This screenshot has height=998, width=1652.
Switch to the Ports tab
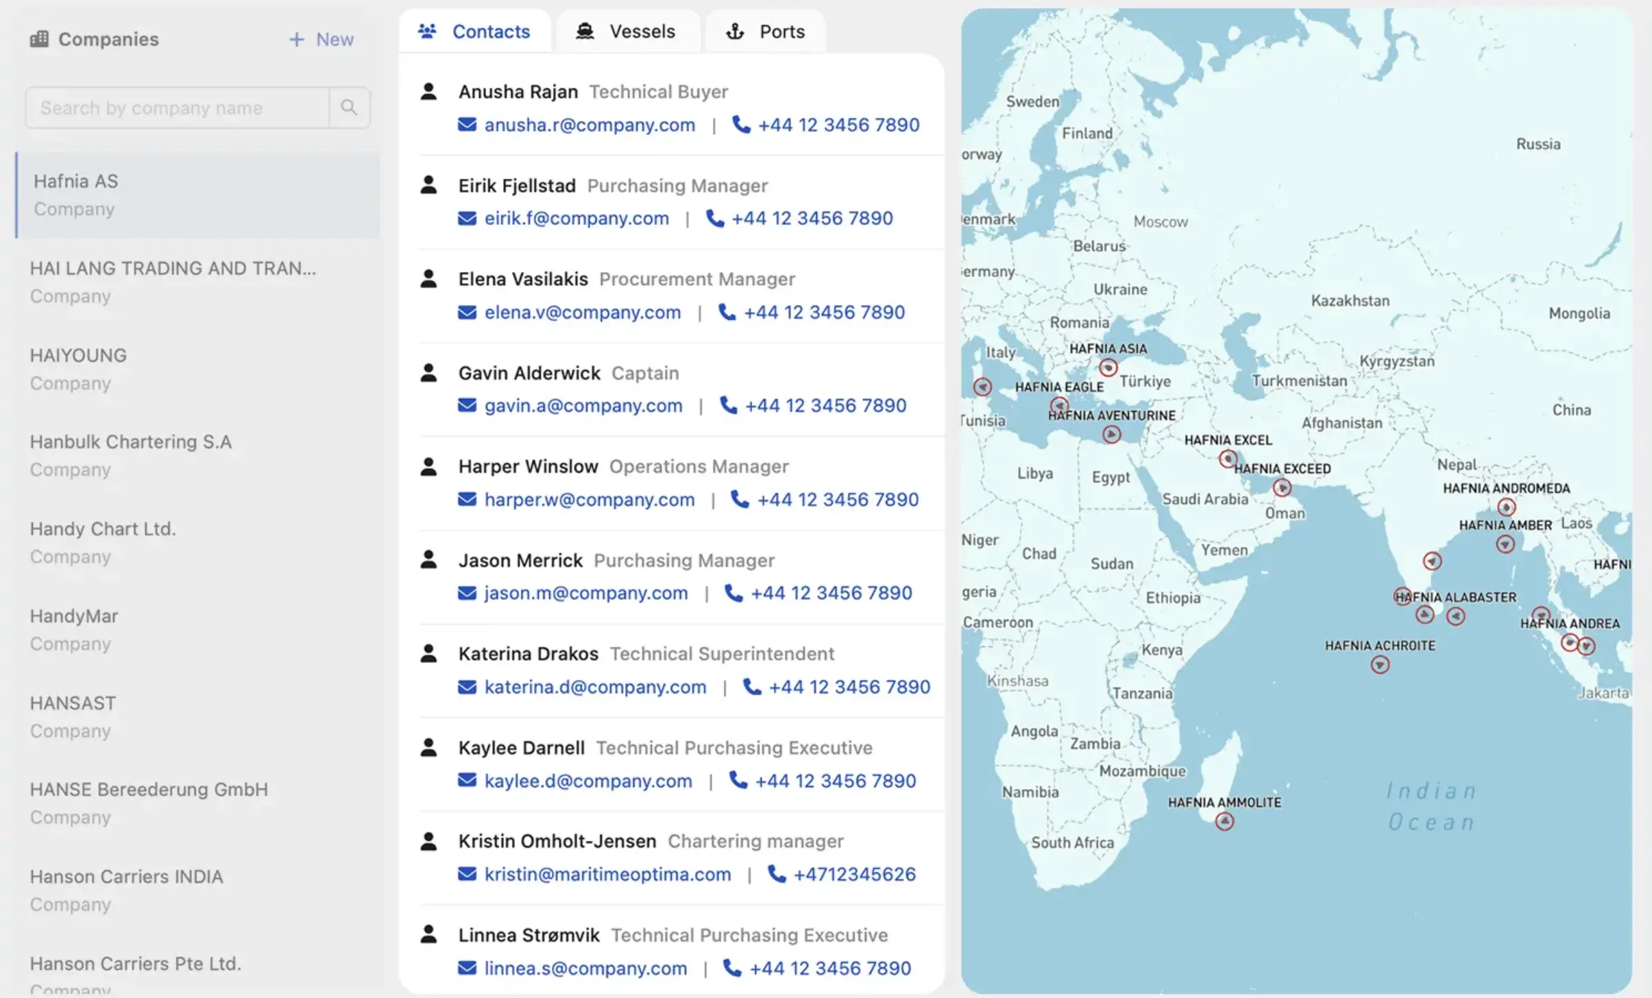(x=765, y=32)
